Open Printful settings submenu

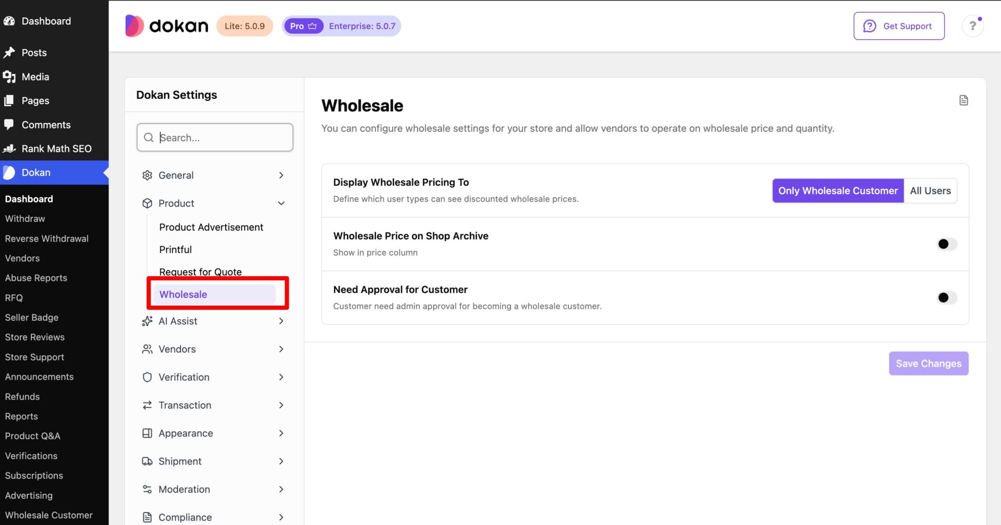pyautogui.click(x=176, y=250)
